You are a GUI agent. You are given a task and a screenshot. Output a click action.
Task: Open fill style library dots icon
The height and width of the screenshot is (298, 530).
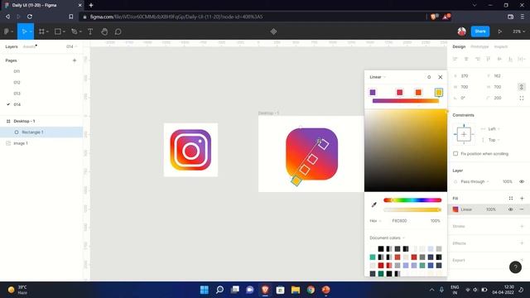pos(511,199)
